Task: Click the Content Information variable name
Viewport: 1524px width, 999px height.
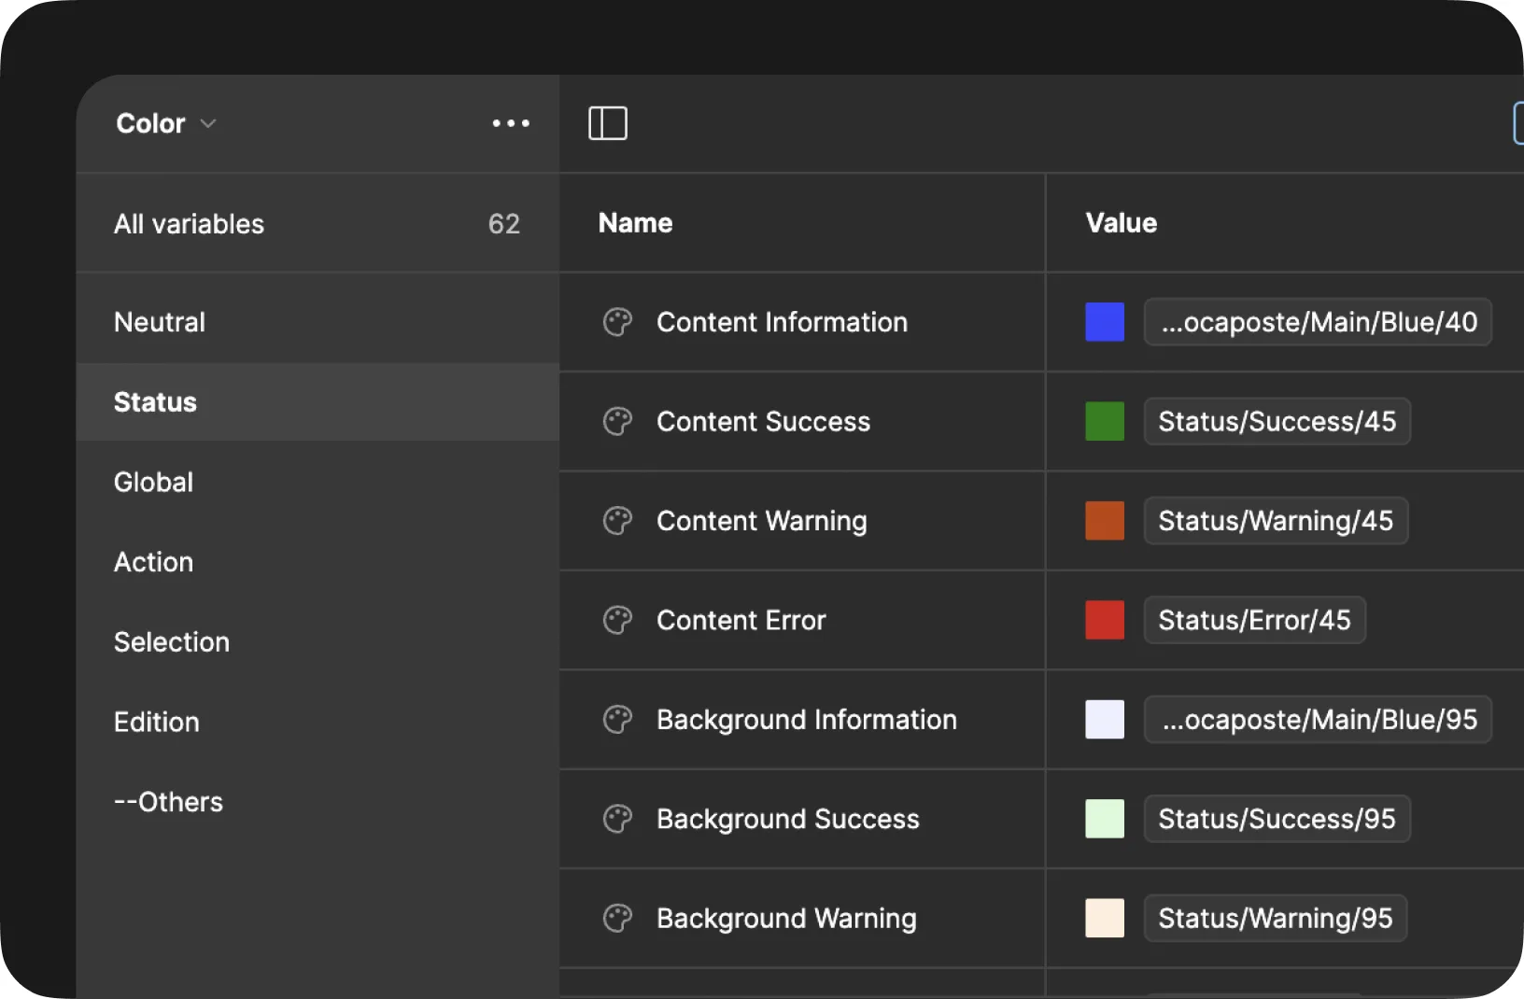Action: 782,322
